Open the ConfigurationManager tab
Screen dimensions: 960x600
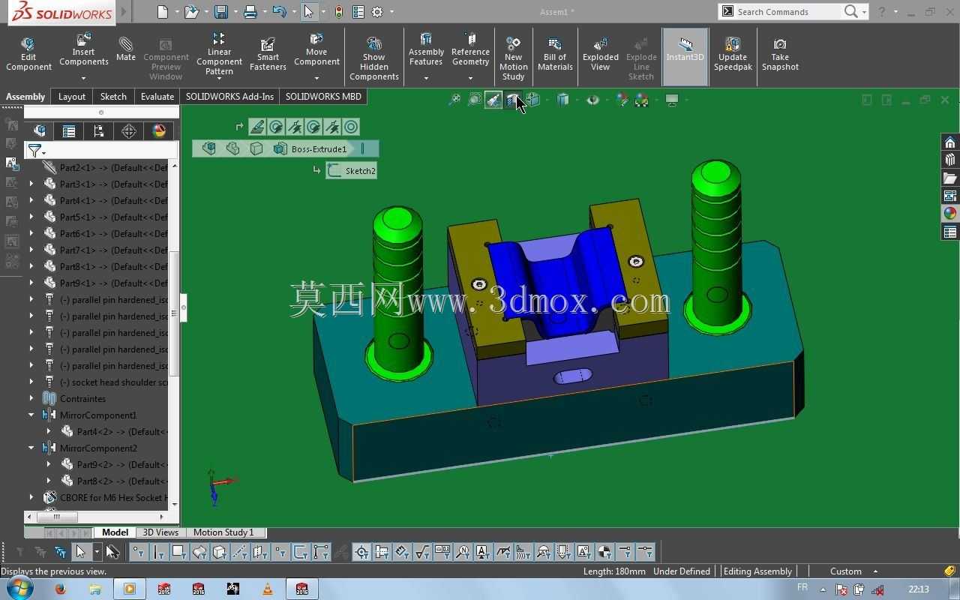99,131
